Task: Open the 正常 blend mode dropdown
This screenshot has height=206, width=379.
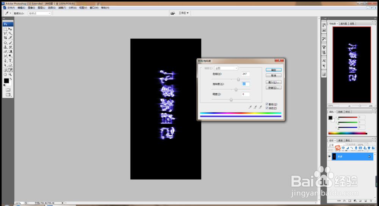Action: pos(337,145)
